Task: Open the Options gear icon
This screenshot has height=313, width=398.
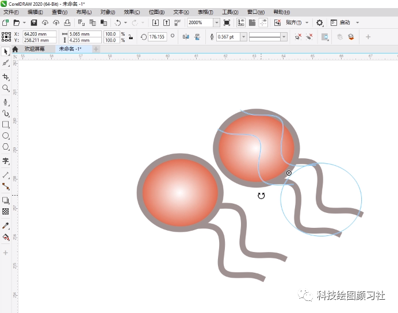Action: [320, 22]
